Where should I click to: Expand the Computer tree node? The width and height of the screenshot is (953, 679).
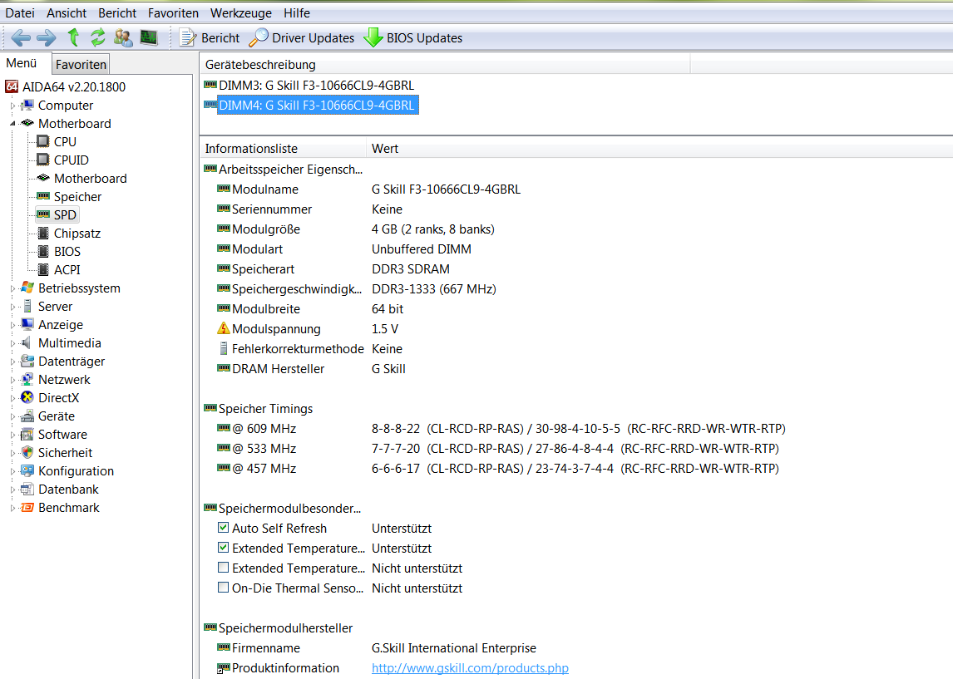click(12, 106)
